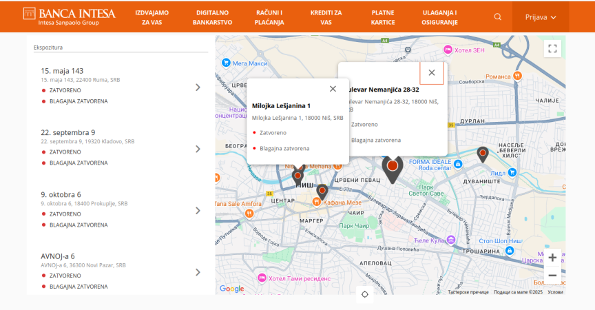Click the 19320 Kladovo address line
Screen dimensions: 595x310
click(87, 141)
